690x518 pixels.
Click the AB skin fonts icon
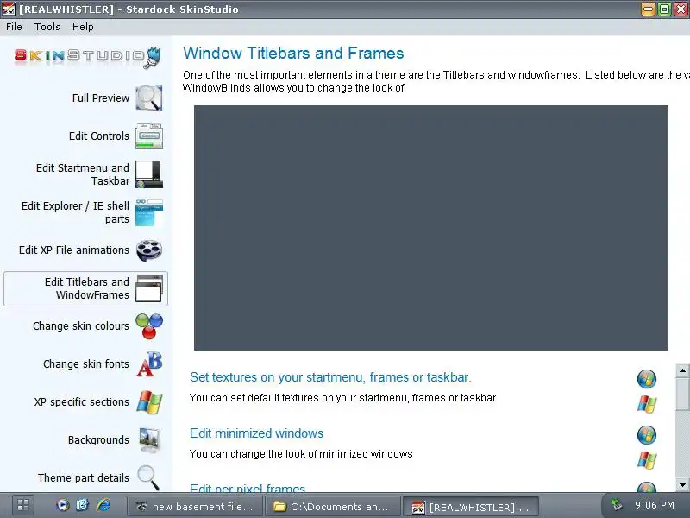coord(149,364)
